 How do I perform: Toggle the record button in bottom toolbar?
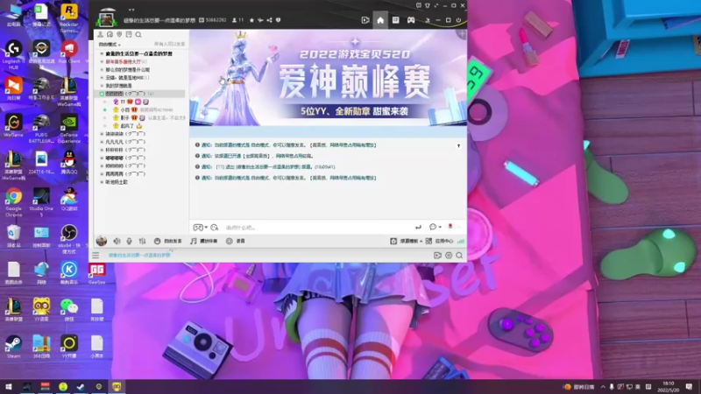(x=236, y=242)
